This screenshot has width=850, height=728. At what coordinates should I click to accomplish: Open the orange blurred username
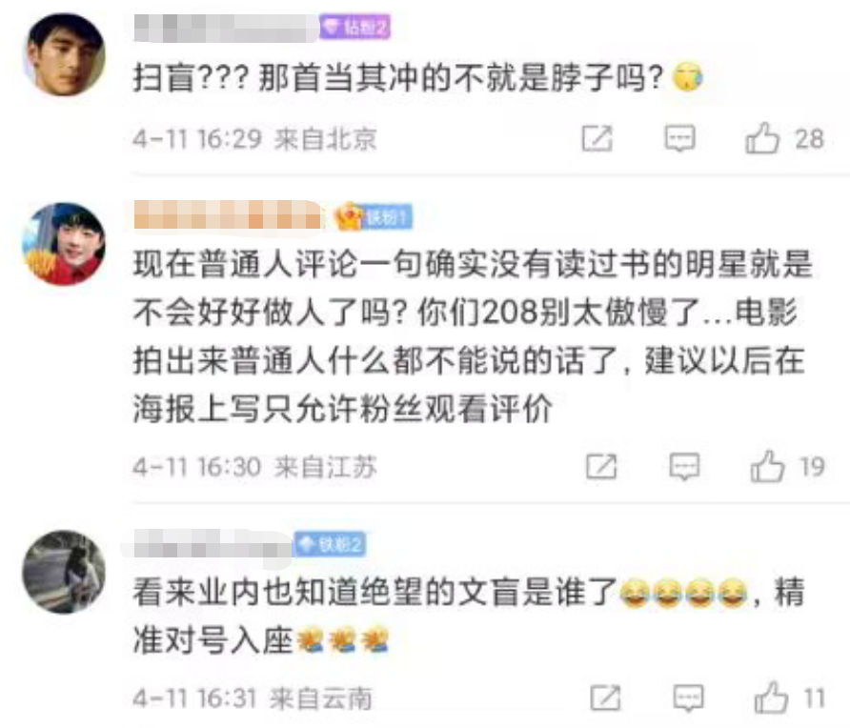tap(228, 215)
